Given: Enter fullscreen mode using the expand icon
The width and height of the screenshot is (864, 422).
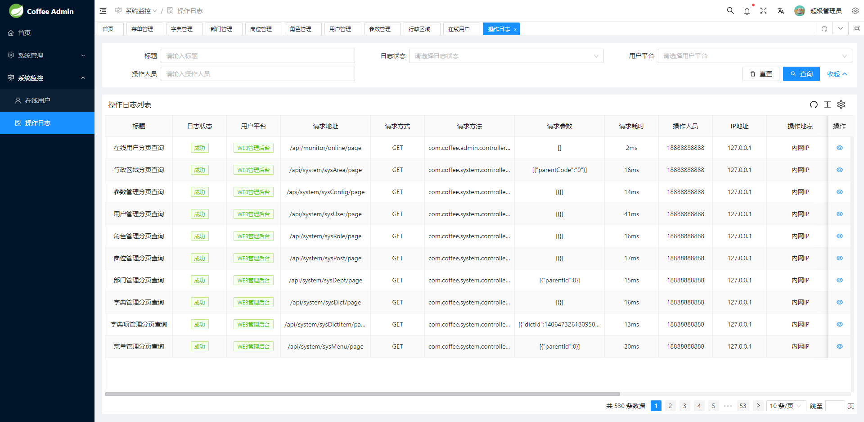Looking at the screenshot, I should tap(764, 11).
